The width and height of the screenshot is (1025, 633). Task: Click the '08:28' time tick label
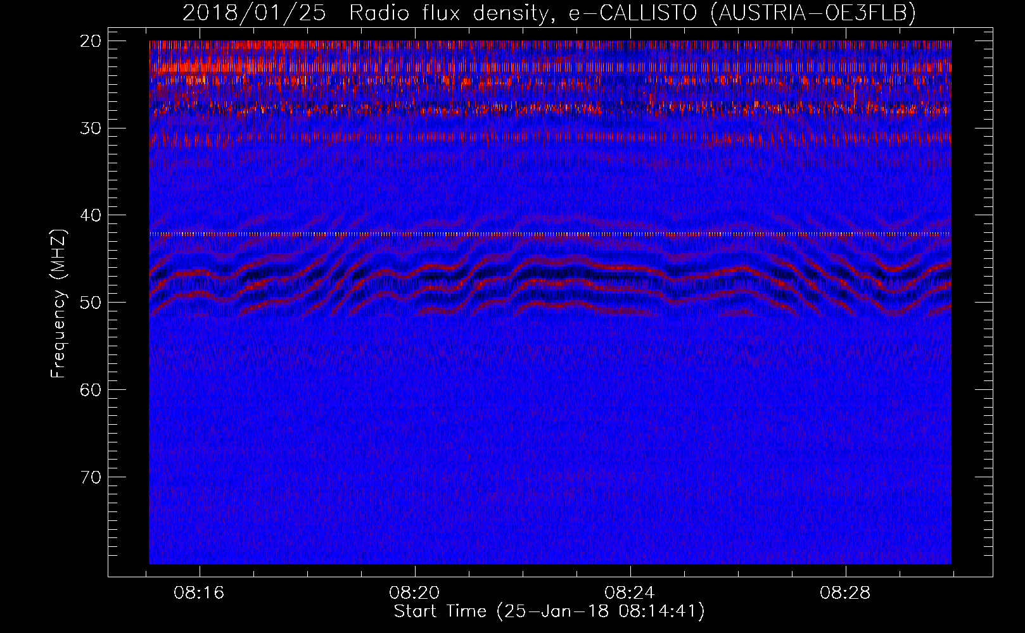[845, 593]
